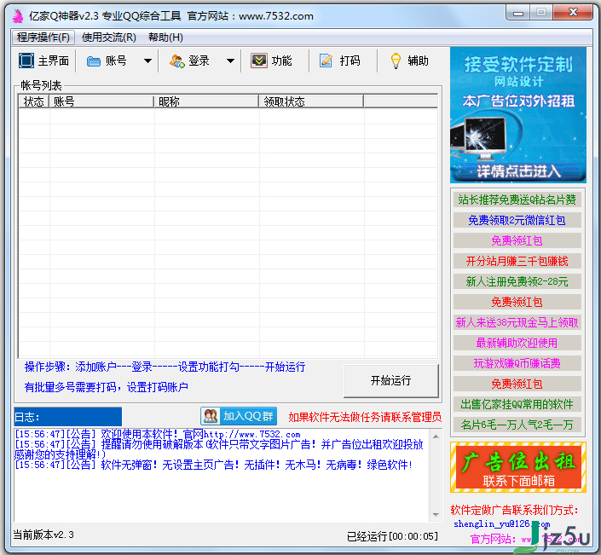Click 名片6毛一万人气2毛一万 link

pos(517,425)
